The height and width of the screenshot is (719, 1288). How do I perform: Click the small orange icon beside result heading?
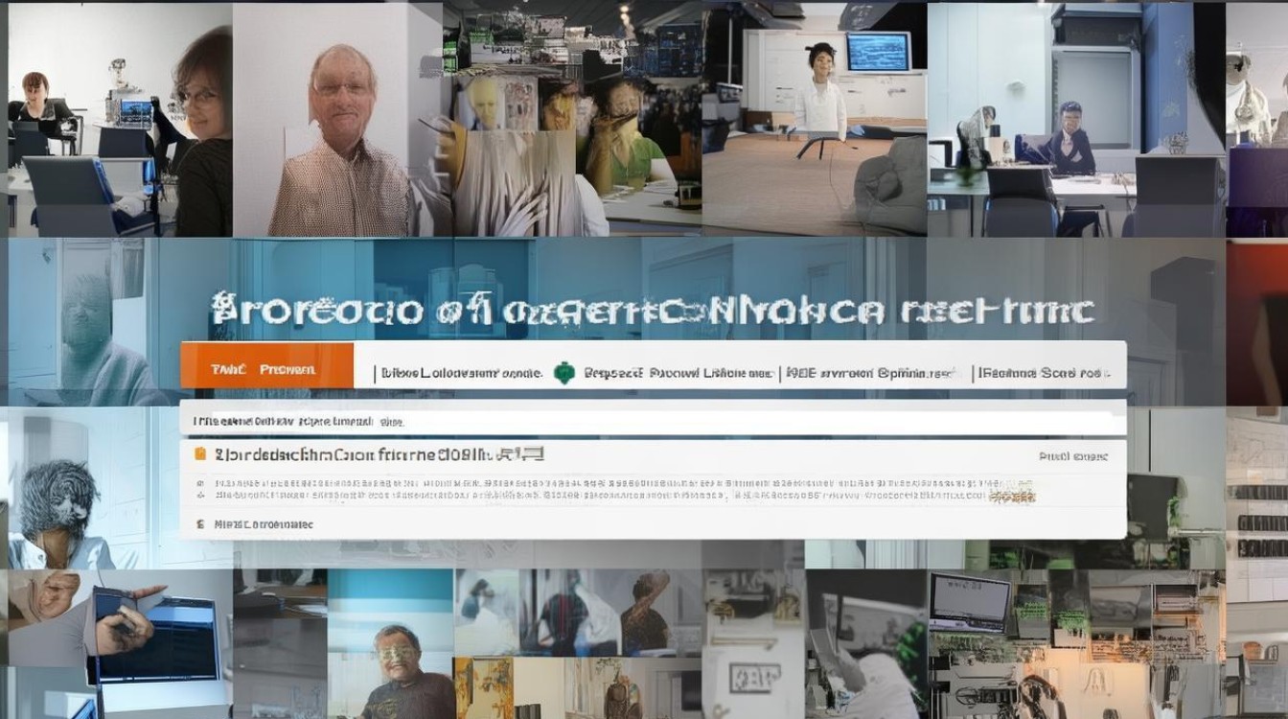pyautogui.click(x=200, y=454)
